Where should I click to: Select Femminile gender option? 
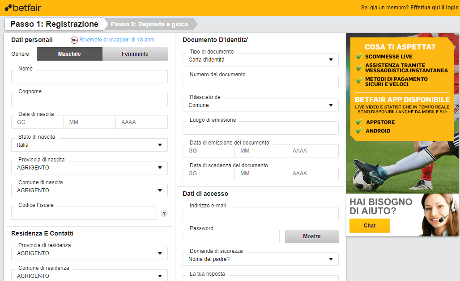point(135,54)
